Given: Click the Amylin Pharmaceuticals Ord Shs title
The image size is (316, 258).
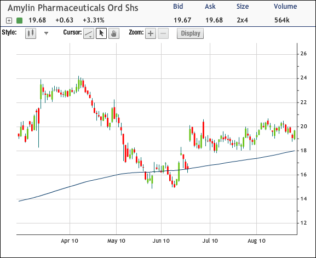Looking at the screenshot, I should (x=73, y=8).
